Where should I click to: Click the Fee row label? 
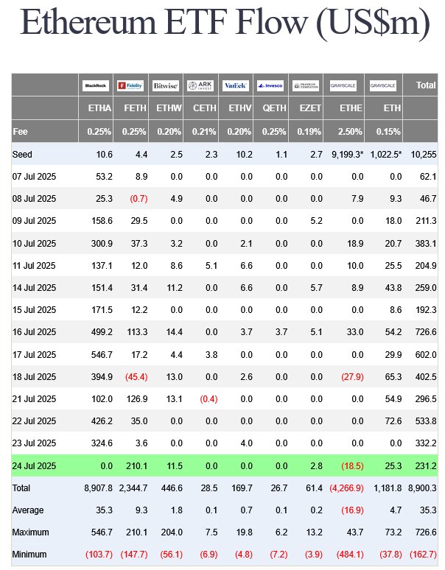tap(20, 132)
